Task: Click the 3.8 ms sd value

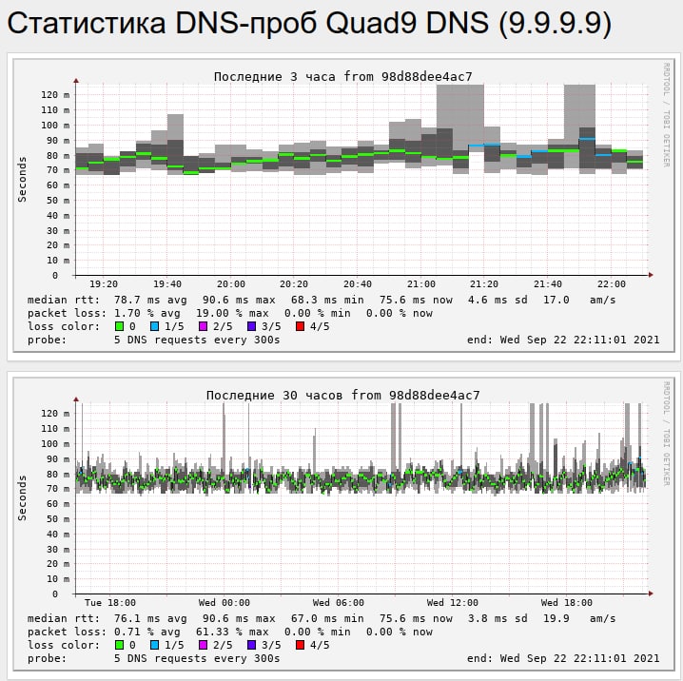Action: pyautogui.click(x=498, y=619)
